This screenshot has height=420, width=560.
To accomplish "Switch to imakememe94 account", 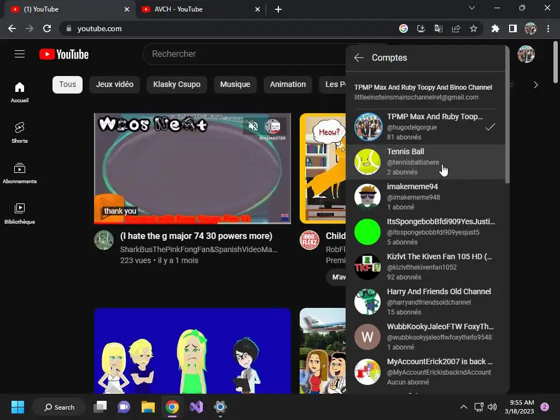I will pyautogui.click(x=425, y=197).
